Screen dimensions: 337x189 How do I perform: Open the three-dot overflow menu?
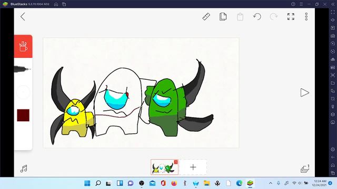(x=306, y=17)
